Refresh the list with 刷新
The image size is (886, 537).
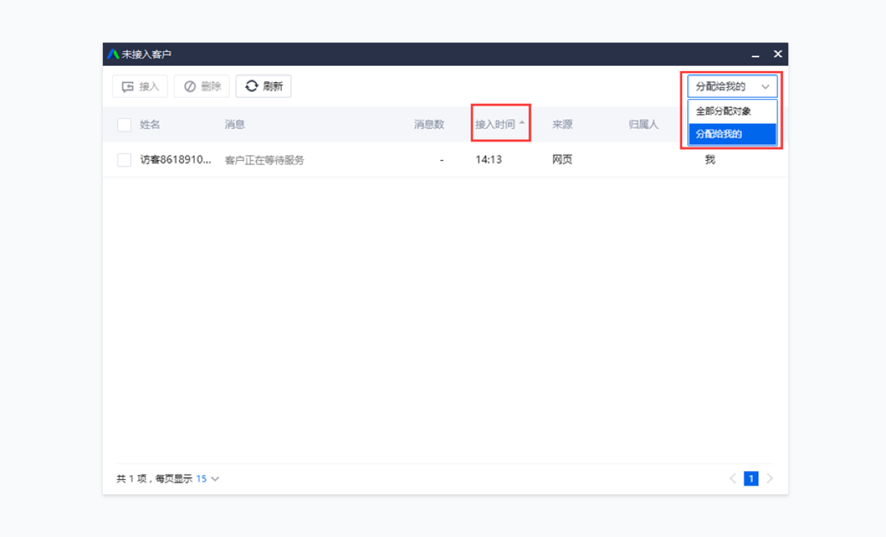coord(264,87)
